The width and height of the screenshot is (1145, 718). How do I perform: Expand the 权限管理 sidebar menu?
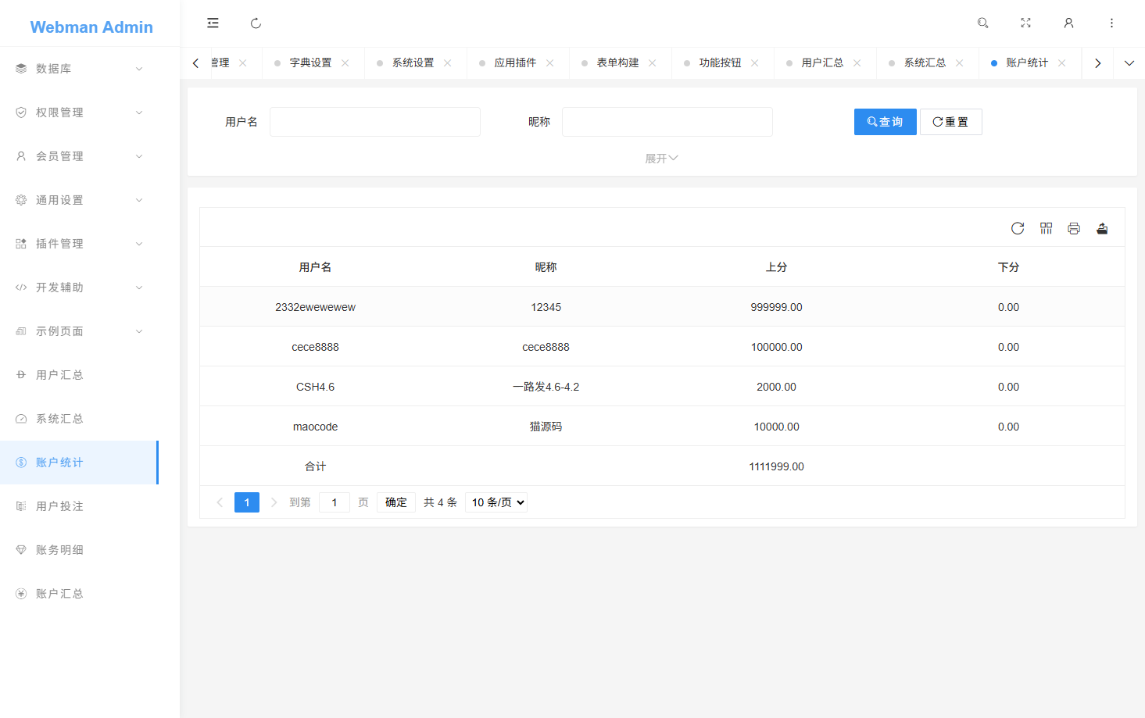(78, 112)
